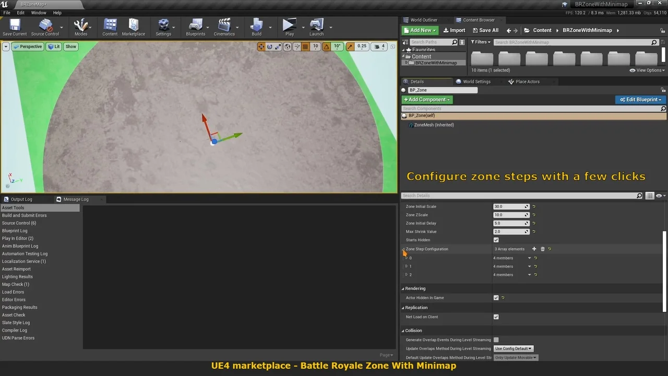This screenshot has width=668, height=376.
Task: Toggle the Starts Hidden checkbox
Action: pos(496,240)
